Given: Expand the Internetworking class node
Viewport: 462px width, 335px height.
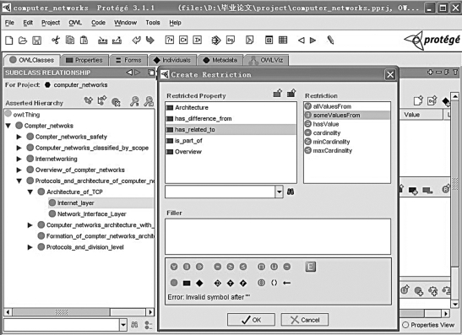Looking at the screenshot, I should (19, 159).
